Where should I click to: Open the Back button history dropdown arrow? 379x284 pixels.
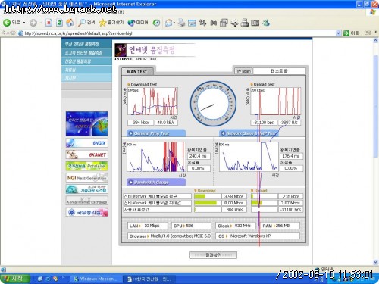[24, 23]
